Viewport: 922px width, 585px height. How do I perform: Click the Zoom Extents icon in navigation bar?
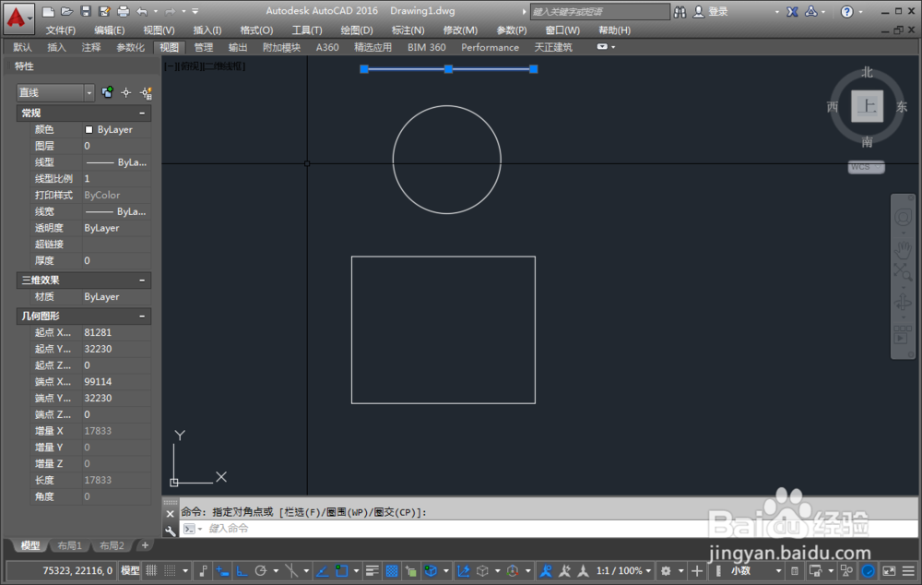click(x=902, y=272)
